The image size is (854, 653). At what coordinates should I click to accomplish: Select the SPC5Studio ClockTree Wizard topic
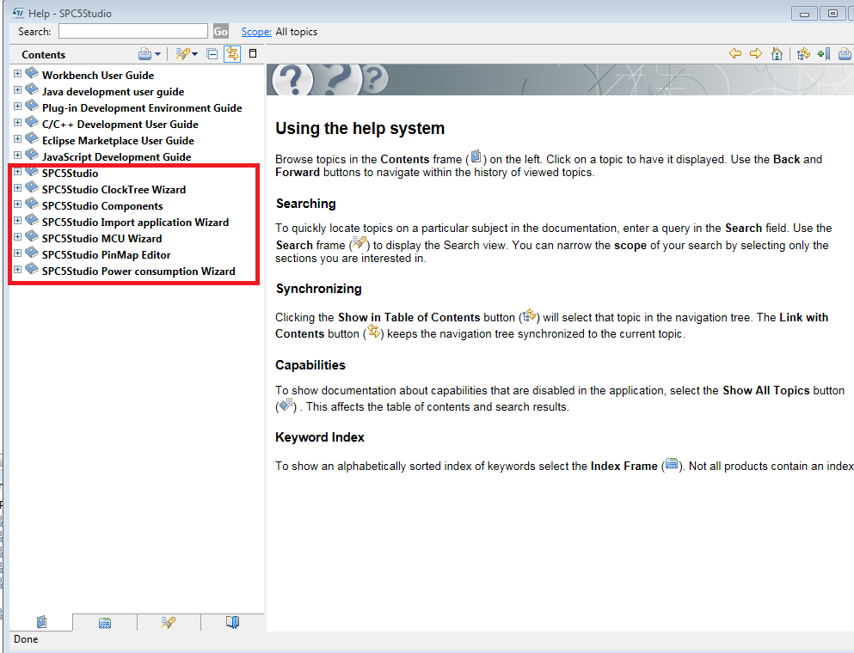(x=114, y=189)
